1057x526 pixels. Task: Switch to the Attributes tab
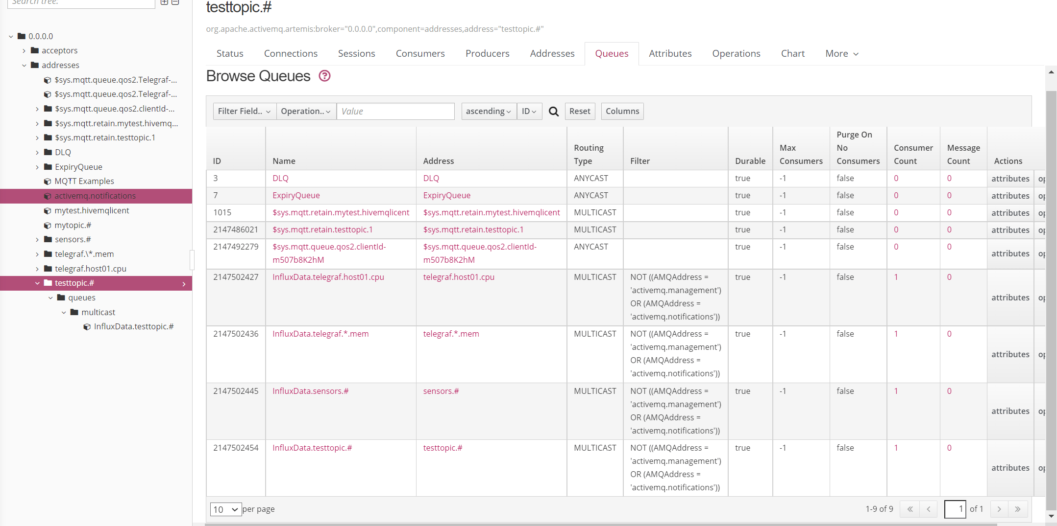pos(670,53)
